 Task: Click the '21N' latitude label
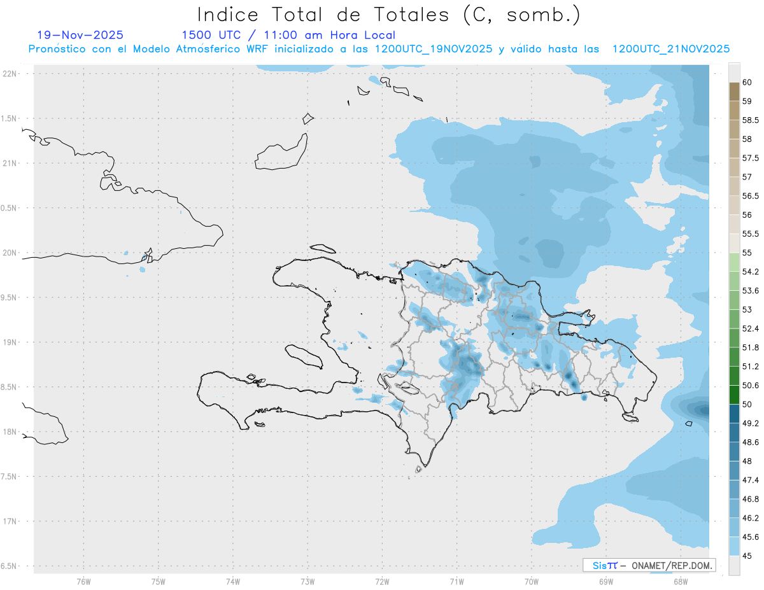pos(10,163)
